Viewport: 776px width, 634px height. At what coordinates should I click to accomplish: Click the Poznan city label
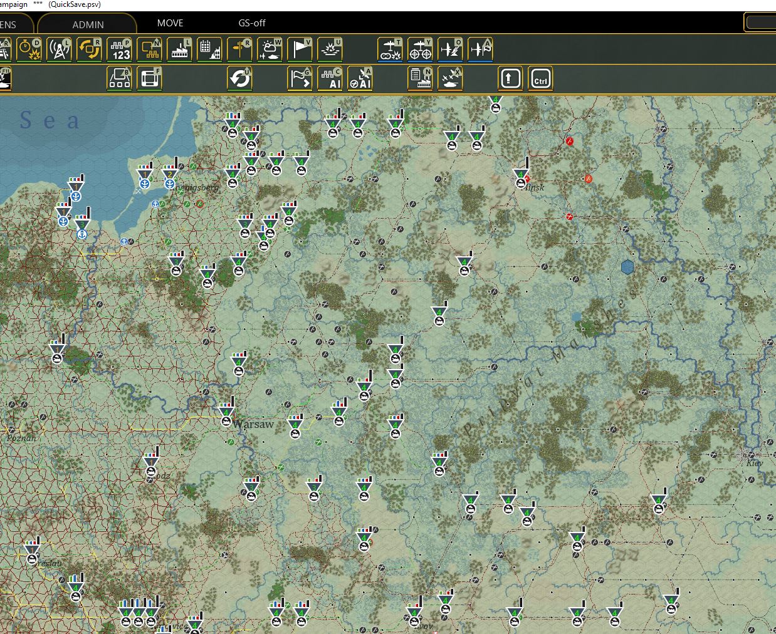[21, 438]
